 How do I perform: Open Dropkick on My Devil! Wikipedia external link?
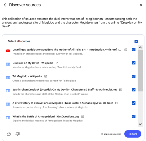(x=57, y=63)
